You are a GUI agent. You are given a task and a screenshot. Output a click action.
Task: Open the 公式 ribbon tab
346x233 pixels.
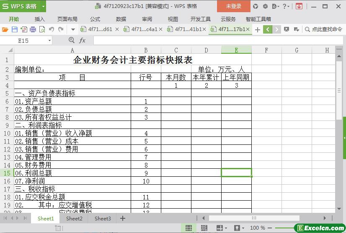coord(95,19)
